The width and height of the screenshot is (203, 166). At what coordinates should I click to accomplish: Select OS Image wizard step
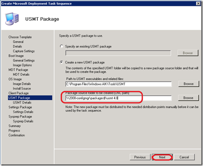[15, 79]
